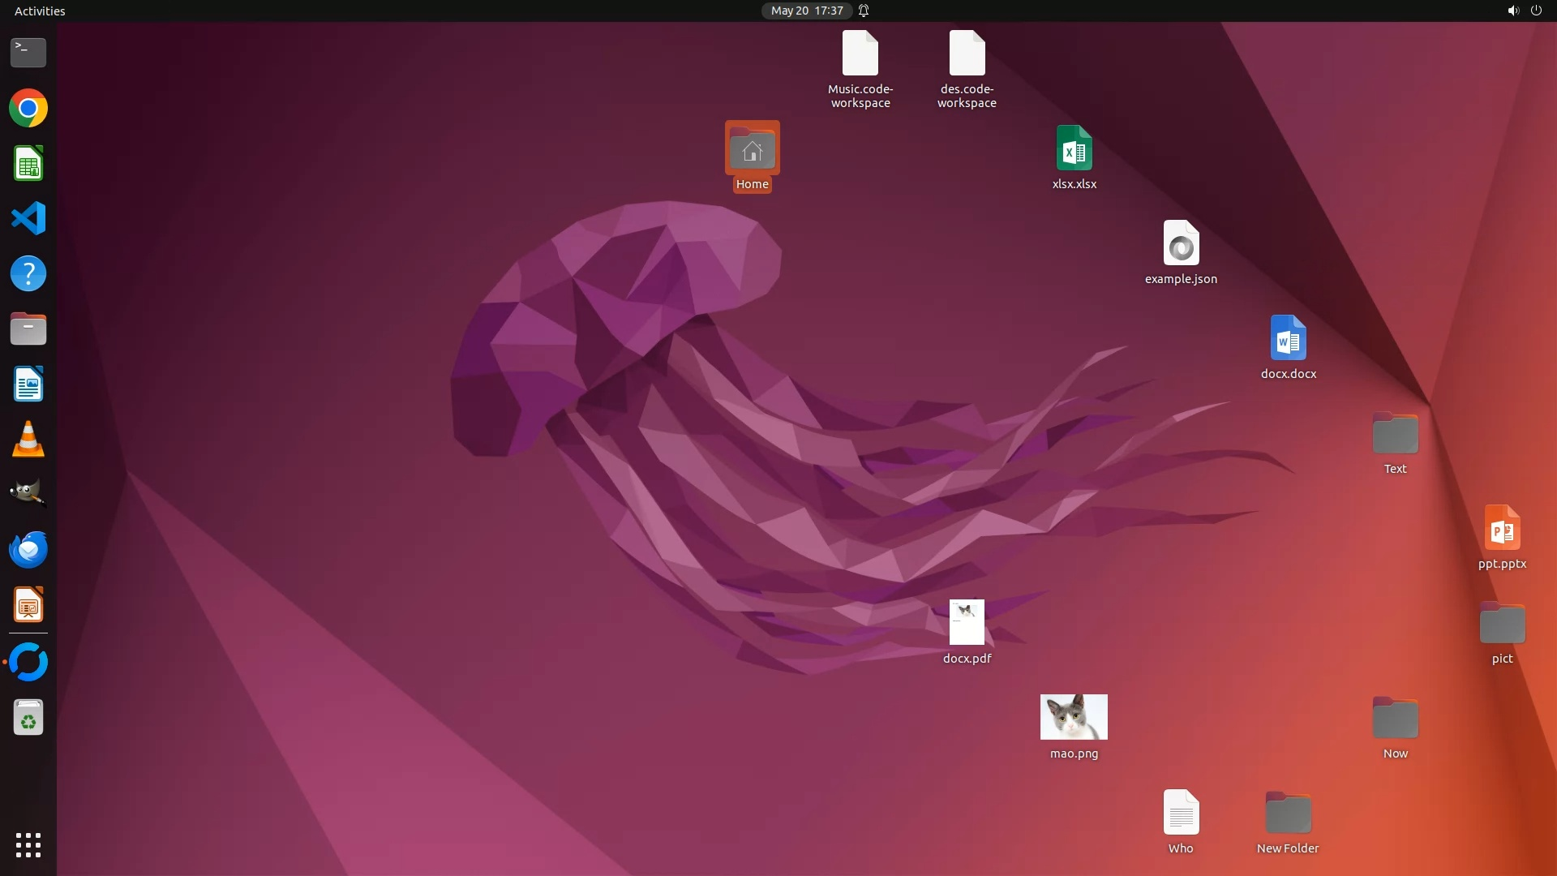
Task: Select the xlsx.xlsx desktop file
Action: [1074, 149]
